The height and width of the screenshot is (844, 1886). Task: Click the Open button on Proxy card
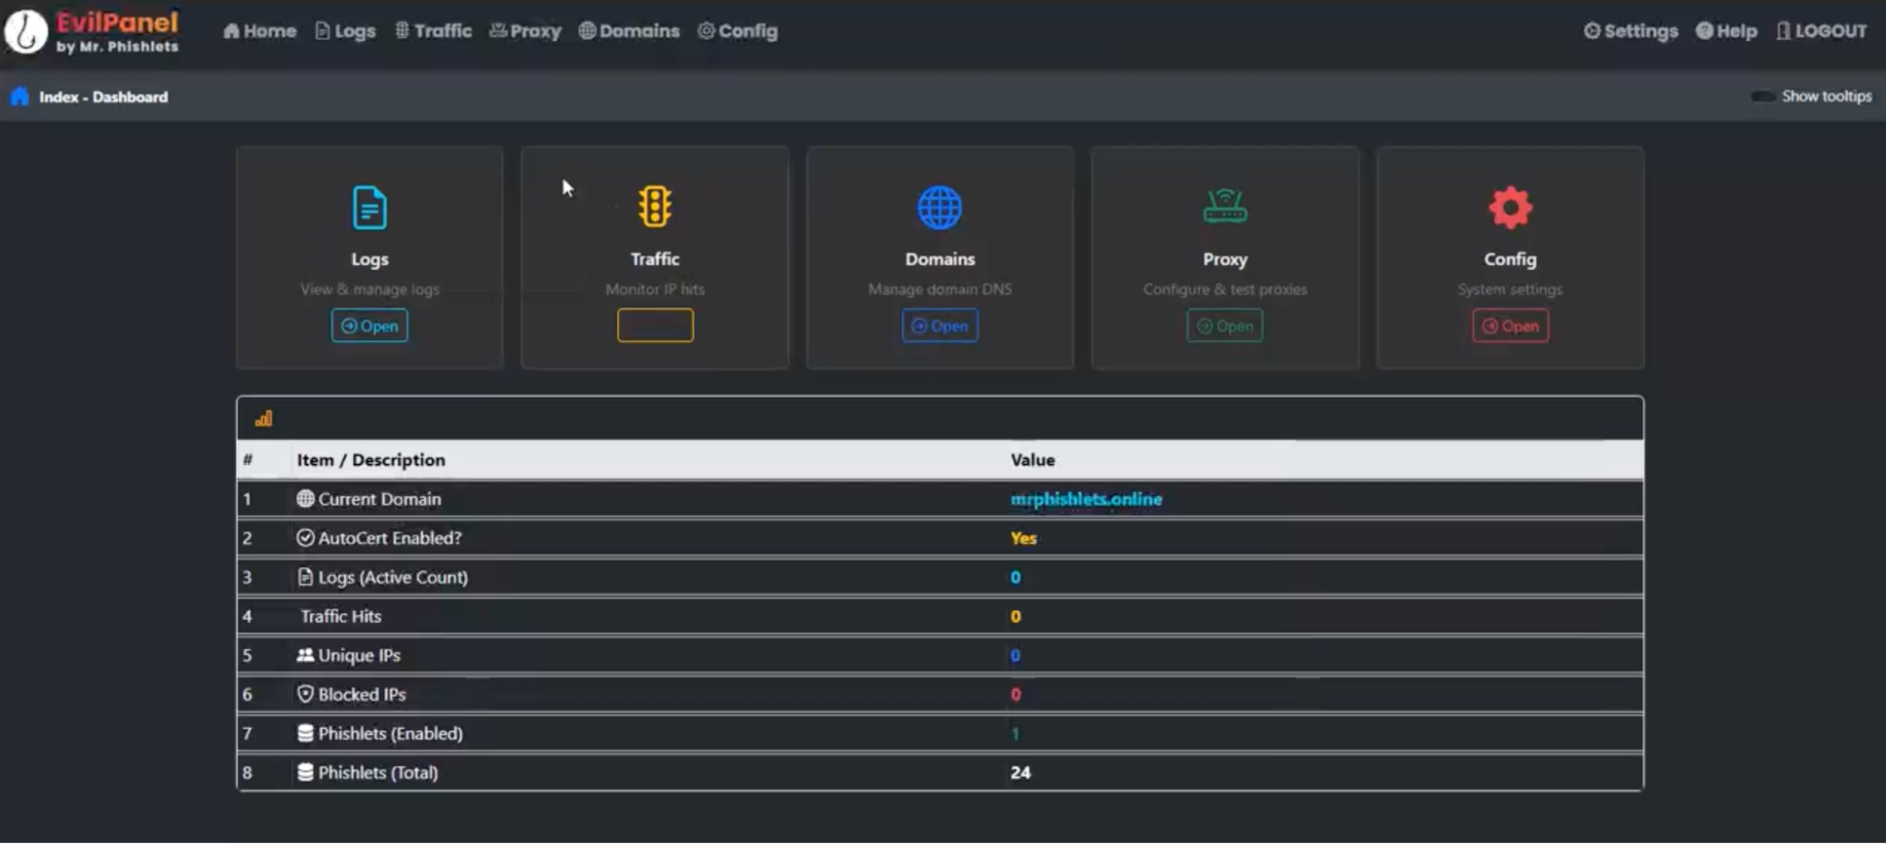pyautogui.click(x=1225, y=325)
